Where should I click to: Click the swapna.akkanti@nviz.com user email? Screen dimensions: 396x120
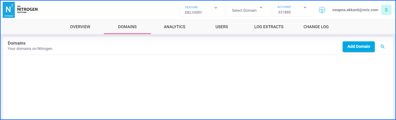click(355, 10)
